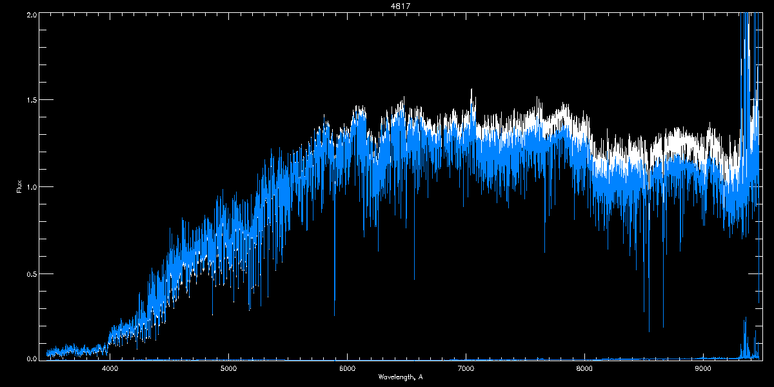Pick the deep absorption line near 5900 Å
774x387 pixels.
tap(334, 303)
